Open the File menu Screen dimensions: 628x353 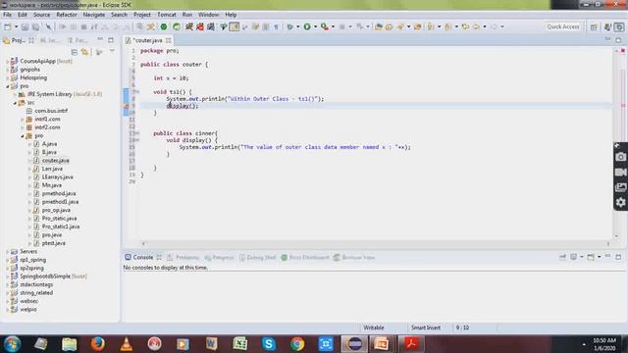7,15
